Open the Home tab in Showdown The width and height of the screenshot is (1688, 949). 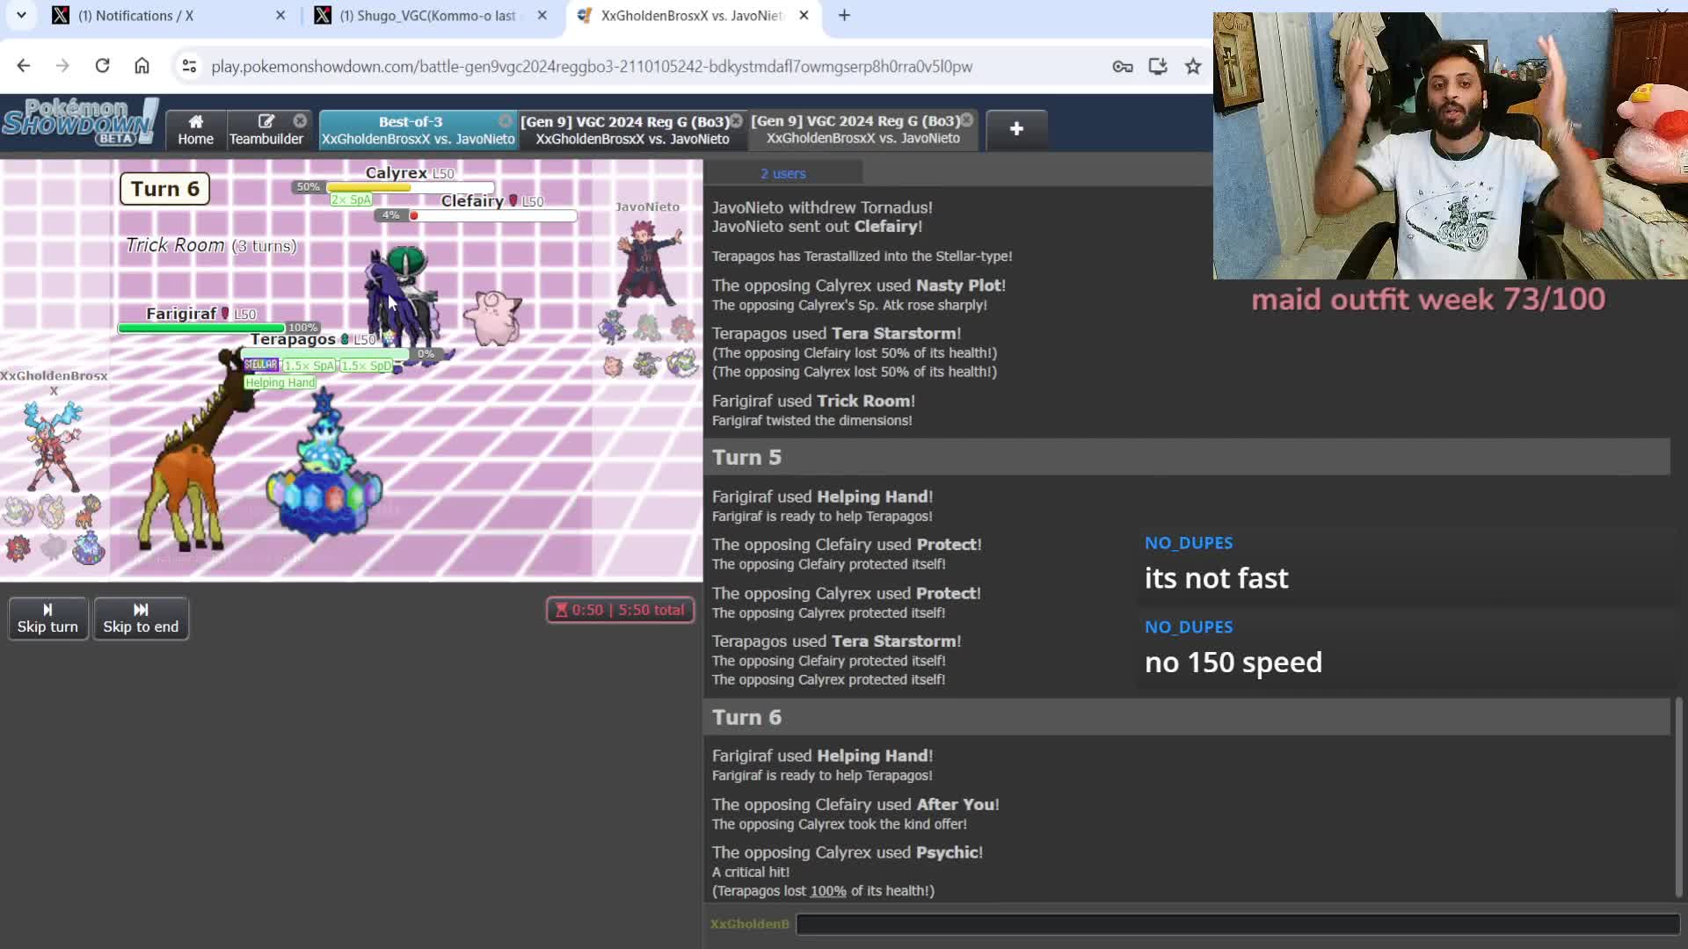coord(195,129)
